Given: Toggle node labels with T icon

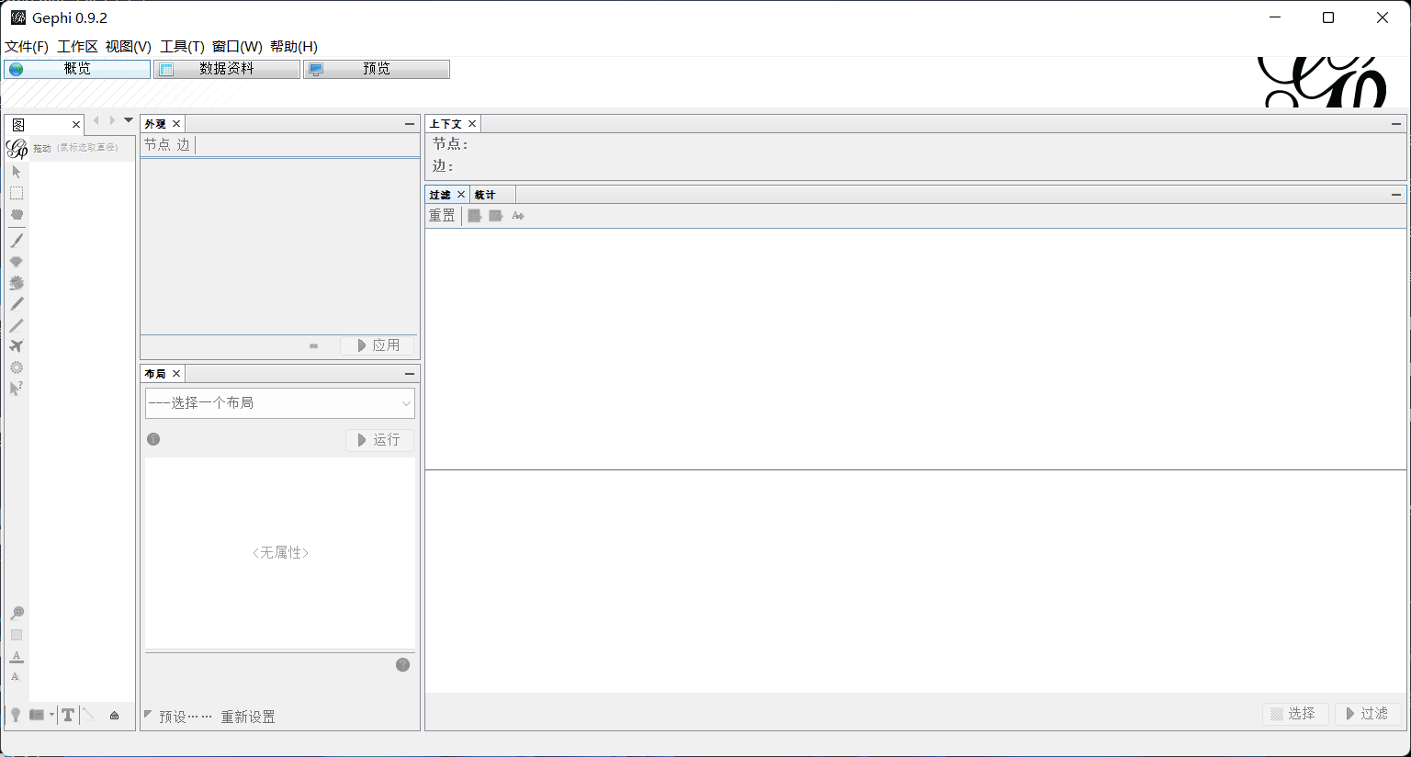Looking at the screenshot, I should tap(68, 715).
